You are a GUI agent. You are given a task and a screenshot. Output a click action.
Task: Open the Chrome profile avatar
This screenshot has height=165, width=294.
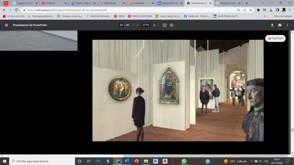[284, 10]
